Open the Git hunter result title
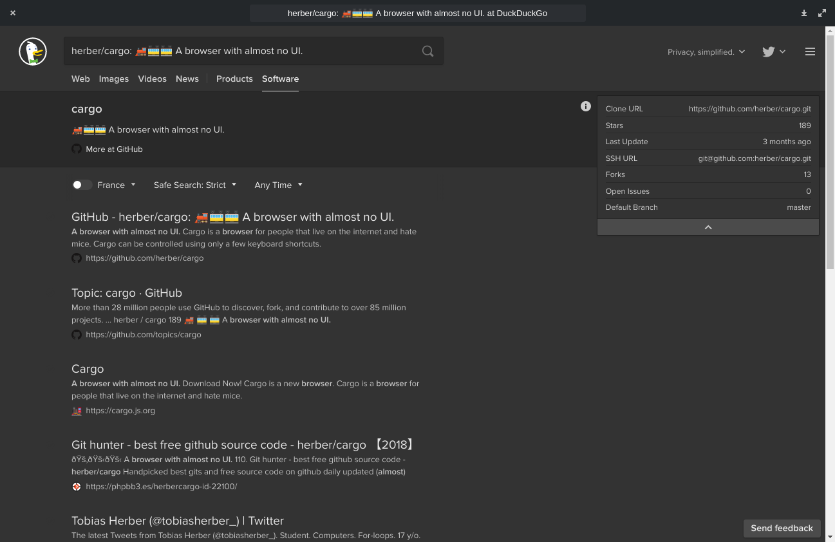 (x=244, y=445)
